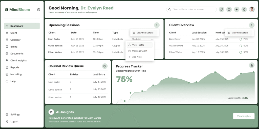The image size is (259, 129).
Task: Open Client Insights in the sidebar
Action: coord(18,61)
